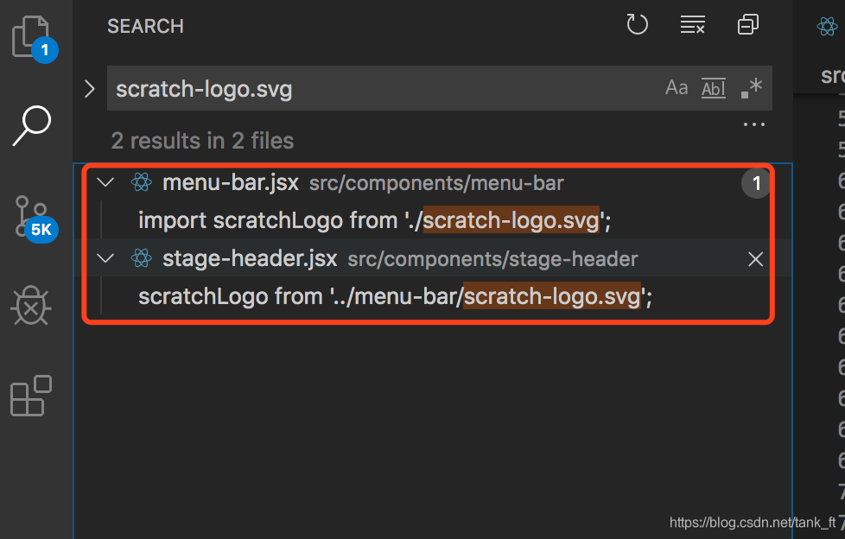The image size is (845, 539).
Task: Toggle Match Case option
Action: pos(677,87)
